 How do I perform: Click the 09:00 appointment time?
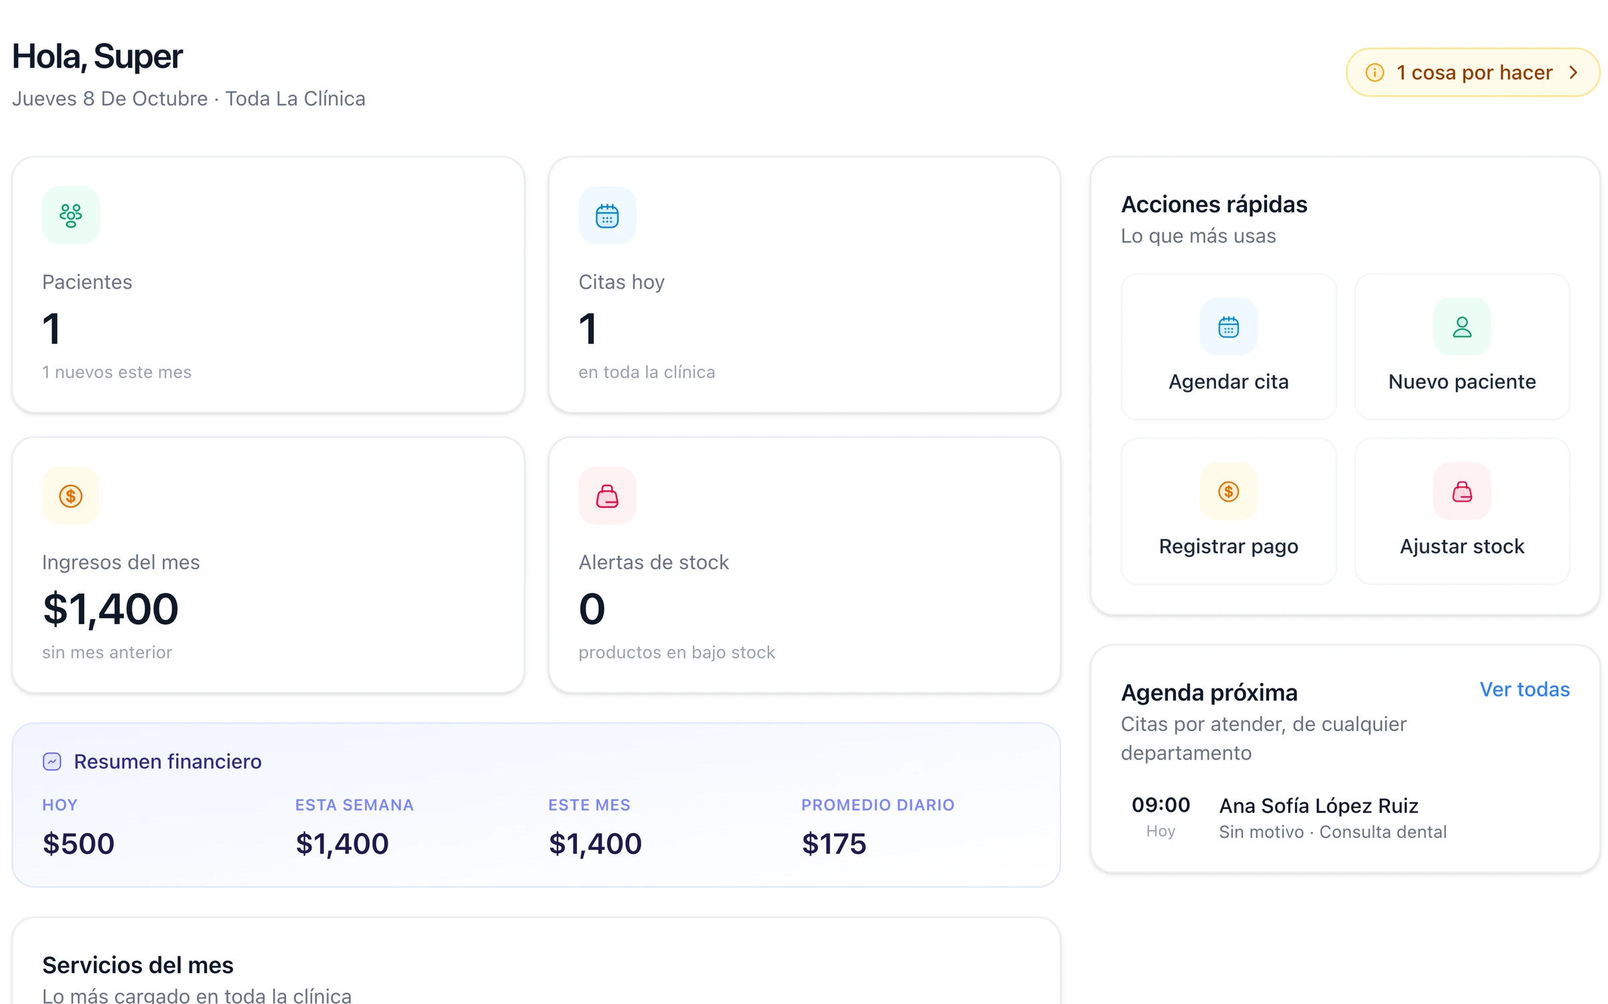click(x=1160, y=805)
